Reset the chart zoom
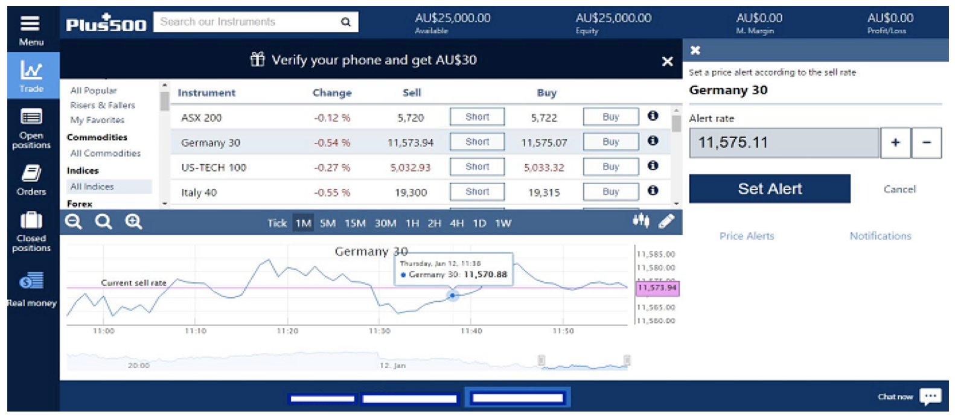Viewport: 955px width, 420px height. (103, 222)
